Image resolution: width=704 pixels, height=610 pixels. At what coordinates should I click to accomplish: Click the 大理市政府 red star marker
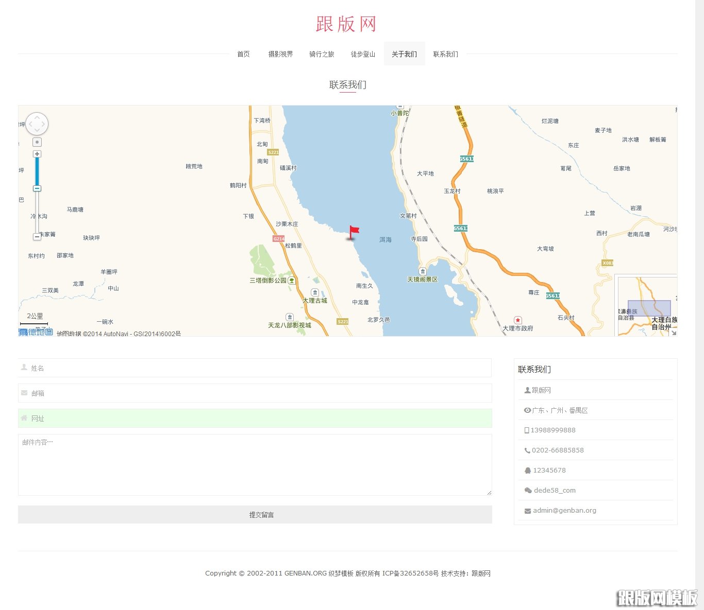(x=518, y=320)
